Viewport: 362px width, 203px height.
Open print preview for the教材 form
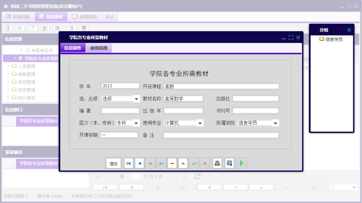229,163
